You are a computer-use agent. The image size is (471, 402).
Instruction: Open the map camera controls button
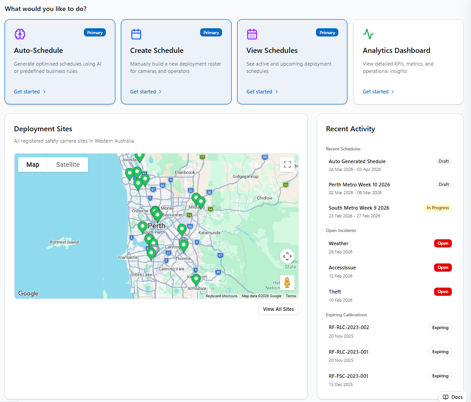click(287, 257)
